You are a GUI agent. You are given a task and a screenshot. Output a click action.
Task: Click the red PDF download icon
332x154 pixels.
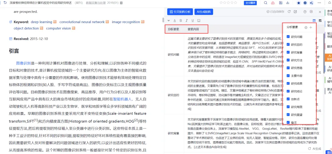tap(273, 3)
